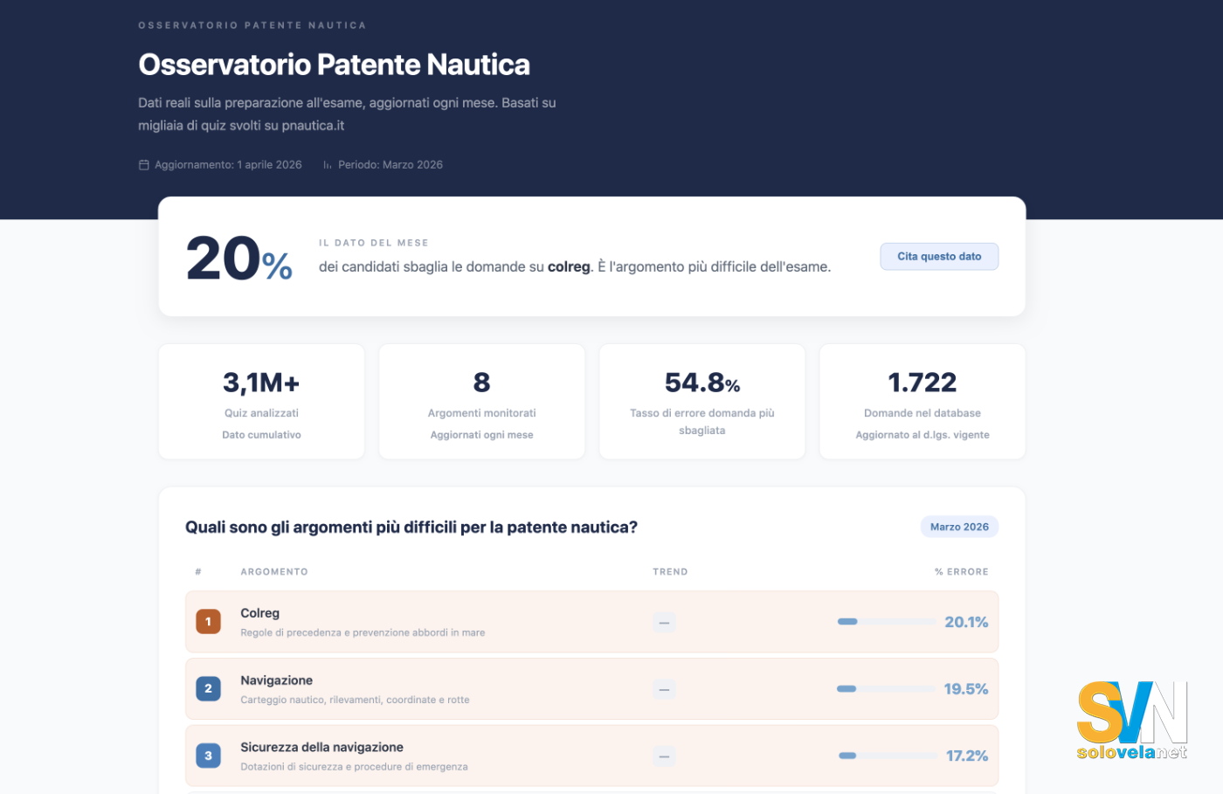The width and height of the screenshot is (1223, 794).
Task: Click the Osservatorio Patente Nautica page title
Action: (x=334, y=65)
